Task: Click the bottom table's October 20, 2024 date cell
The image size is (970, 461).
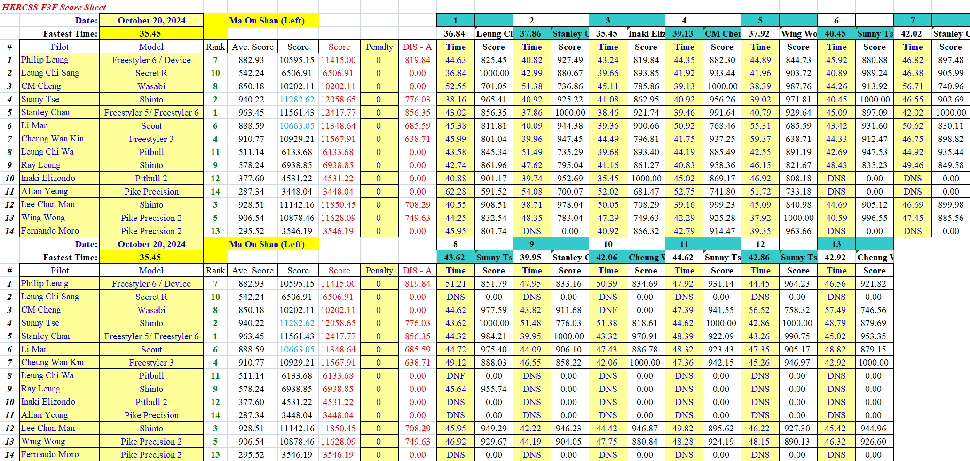Action: point(151,244)
